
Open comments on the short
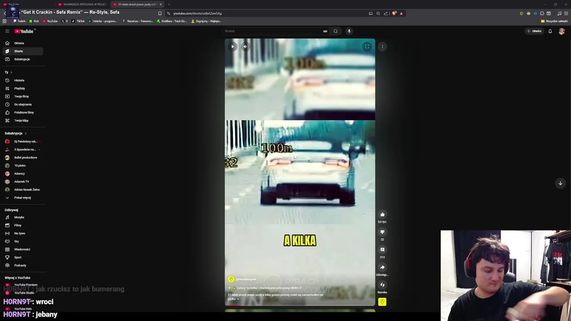[x=382, y=250]
